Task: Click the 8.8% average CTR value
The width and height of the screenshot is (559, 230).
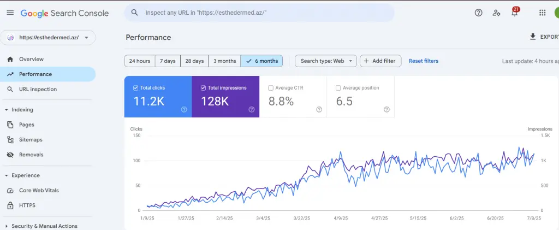Action: 281,102
